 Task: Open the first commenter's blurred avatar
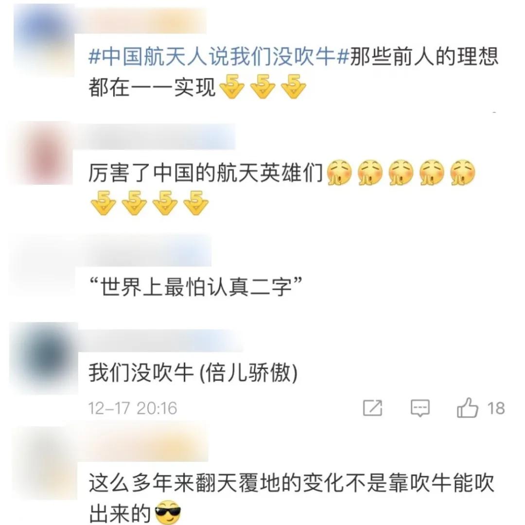pyautogui.click(x=44, y=40)
